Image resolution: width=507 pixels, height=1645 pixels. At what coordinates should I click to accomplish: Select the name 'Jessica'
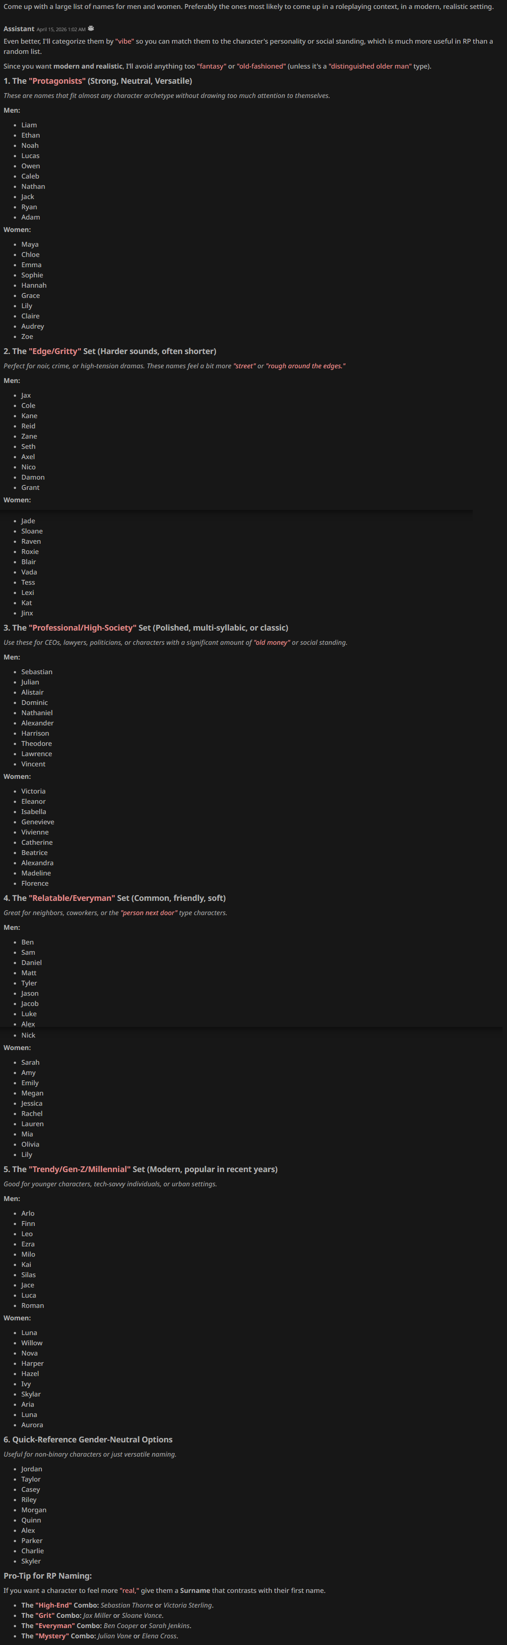[x=32, y=1103]
